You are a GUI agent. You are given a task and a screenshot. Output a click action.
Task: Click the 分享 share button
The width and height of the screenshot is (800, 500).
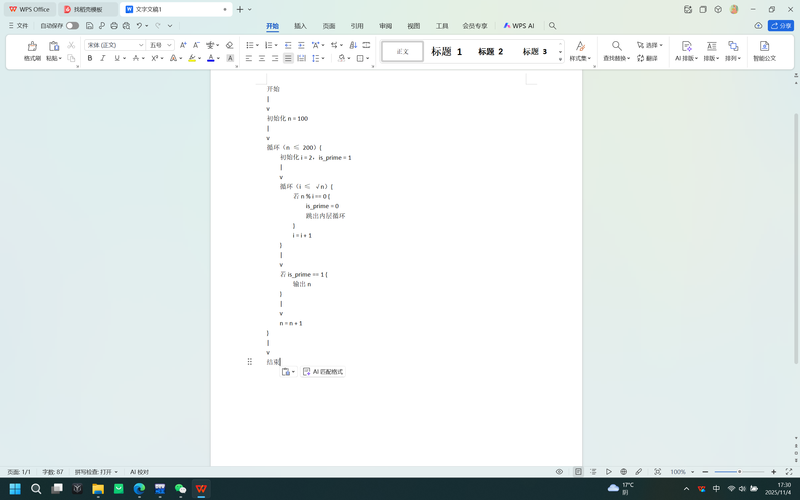(781, 26)
